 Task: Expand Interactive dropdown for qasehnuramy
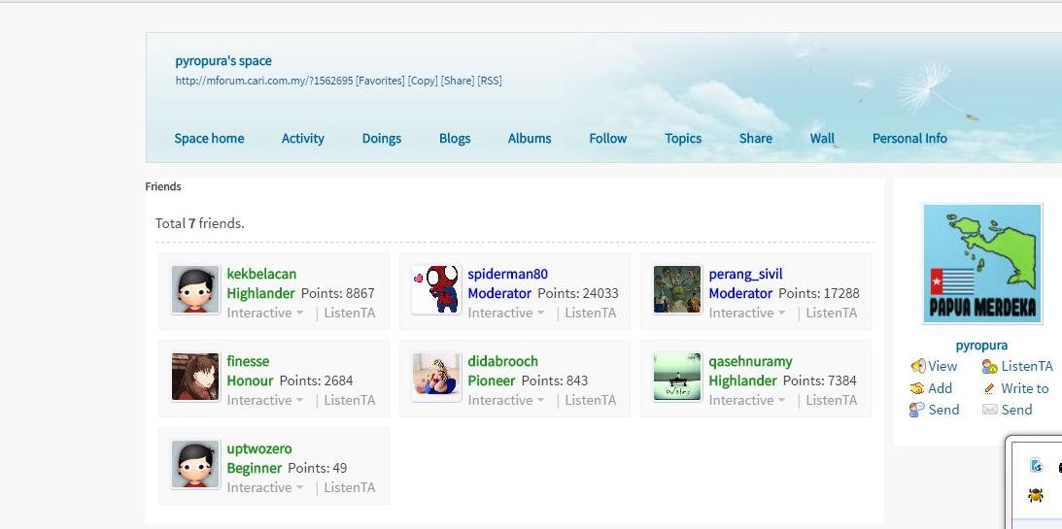(x=747, y=400)
